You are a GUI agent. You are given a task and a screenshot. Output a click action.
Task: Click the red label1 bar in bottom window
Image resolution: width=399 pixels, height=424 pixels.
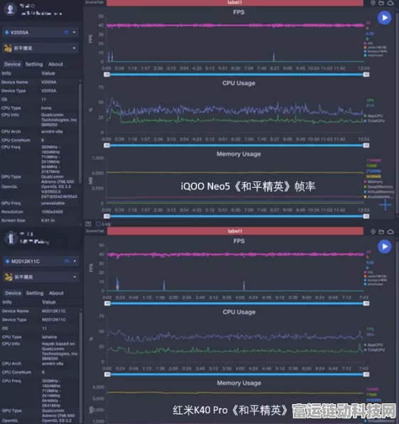235,231
